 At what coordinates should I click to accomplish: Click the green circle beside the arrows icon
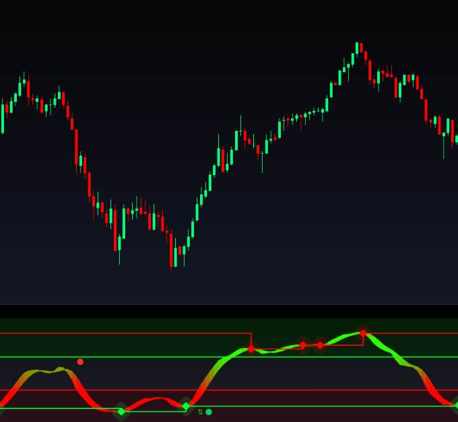click(x=209, y=412)
